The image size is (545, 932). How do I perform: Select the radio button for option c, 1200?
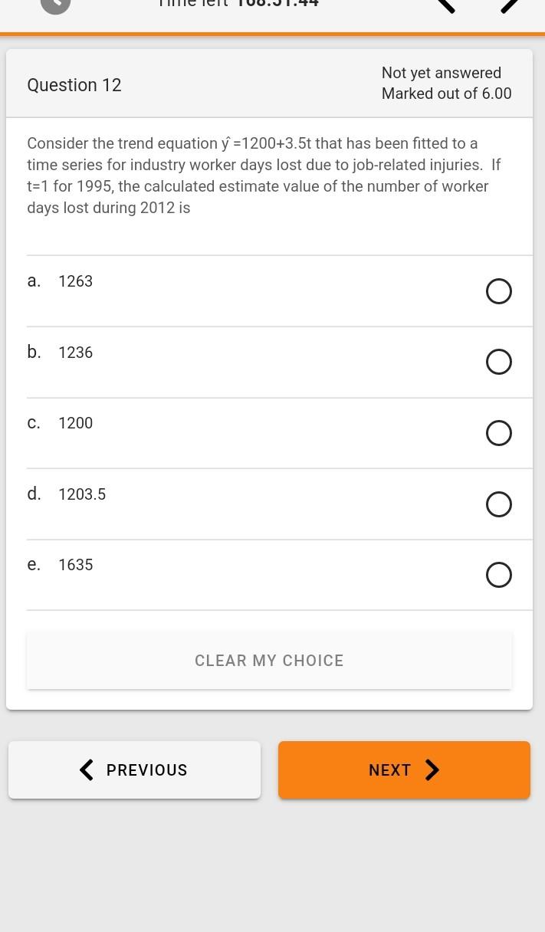pyautogui.click(x=499, y=433)
